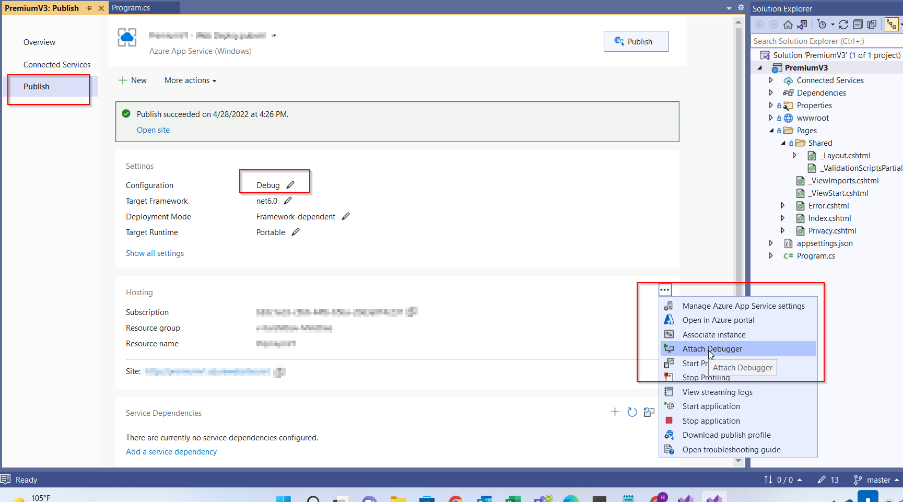Click the Azure App Service cloud icon
The image size is (903, 502).
pyautogui.click(x=127, y=38)
